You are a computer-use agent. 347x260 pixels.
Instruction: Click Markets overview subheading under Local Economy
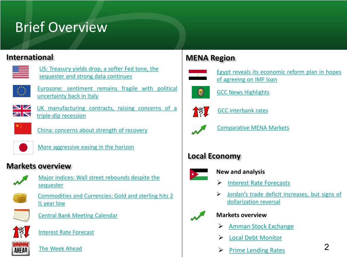coord(241,215)
